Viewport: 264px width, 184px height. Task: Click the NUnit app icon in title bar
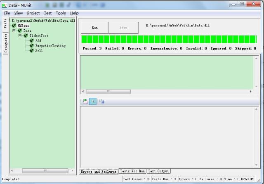click(x=4, y=5)
